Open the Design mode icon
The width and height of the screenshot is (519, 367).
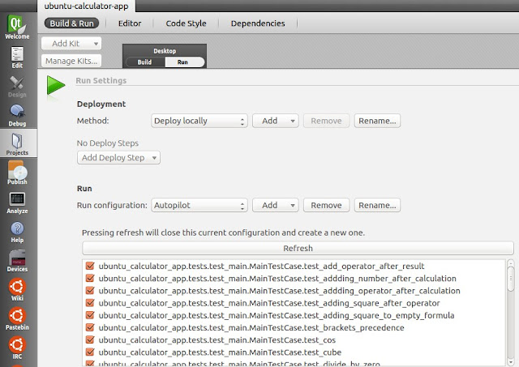[17, 87]
